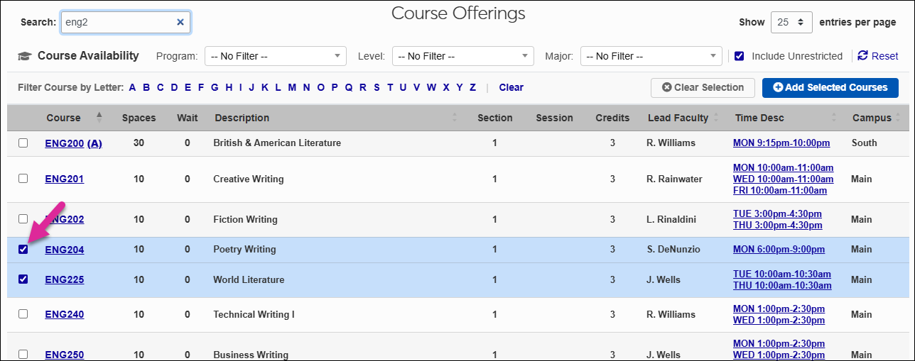Select World Literature description cell

(x=249, y=279)
